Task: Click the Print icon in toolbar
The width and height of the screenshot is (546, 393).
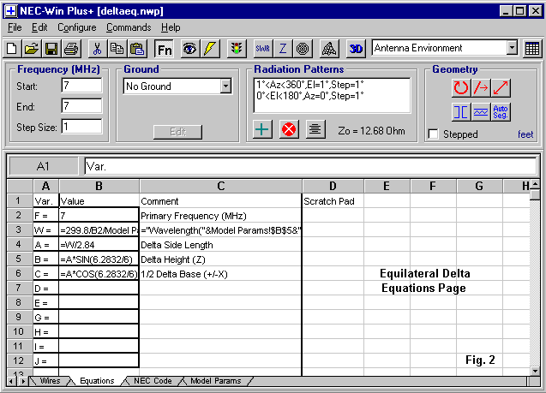Action: (x=71, y=49)
